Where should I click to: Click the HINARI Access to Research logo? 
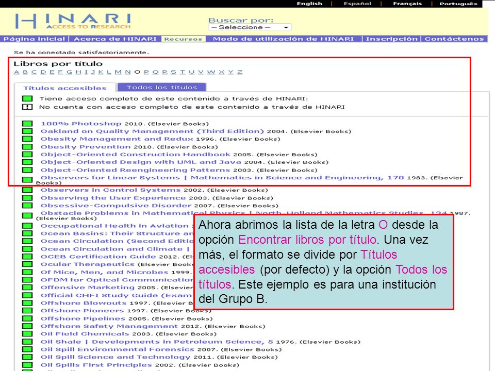tap(73, 22)
